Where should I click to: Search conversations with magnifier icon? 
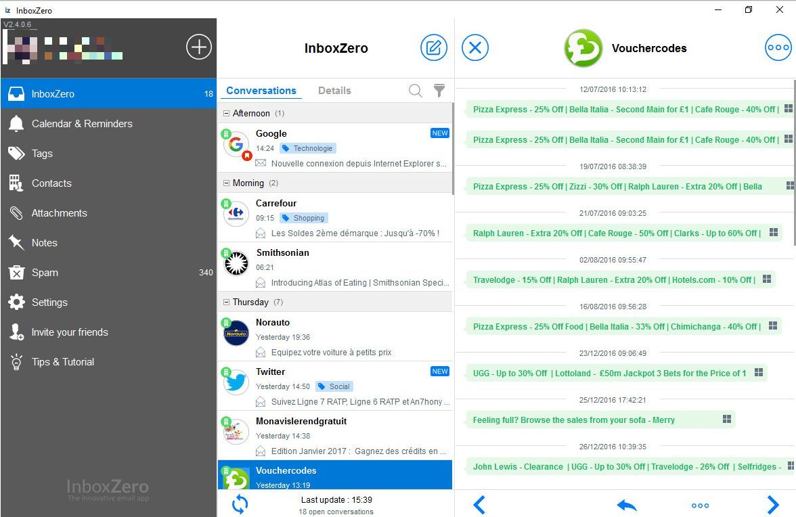(416, 91)
